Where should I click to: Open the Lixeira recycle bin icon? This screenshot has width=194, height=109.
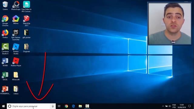pyautogui.click(x=5, y=5)
